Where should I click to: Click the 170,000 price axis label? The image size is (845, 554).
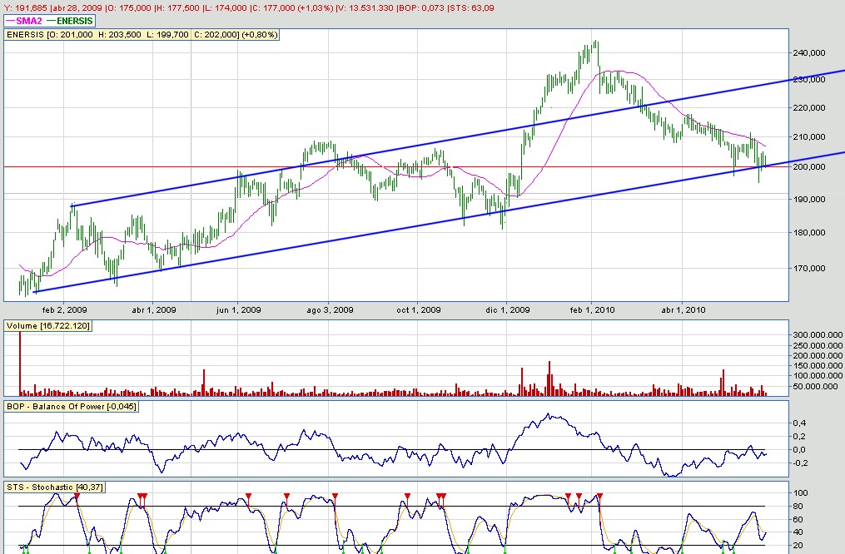click(809, 268)
